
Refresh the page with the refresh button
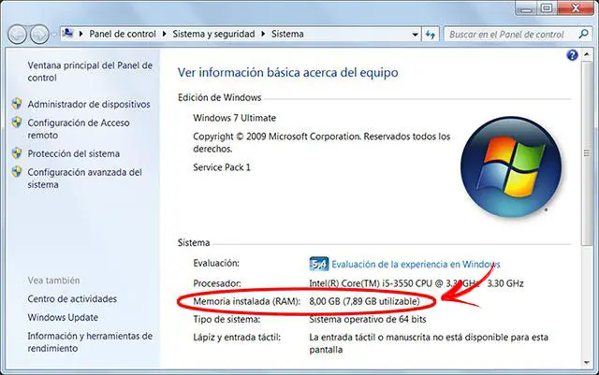coord(431,35)
